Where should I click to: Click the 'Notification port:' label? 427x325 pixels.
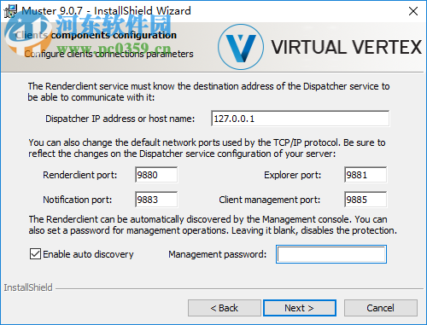tap(78, 200)
